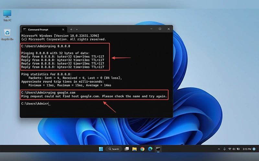Open the taskbar Search box
The width and height of the screenshot is (259, 161).
click(x=114, y=149)
